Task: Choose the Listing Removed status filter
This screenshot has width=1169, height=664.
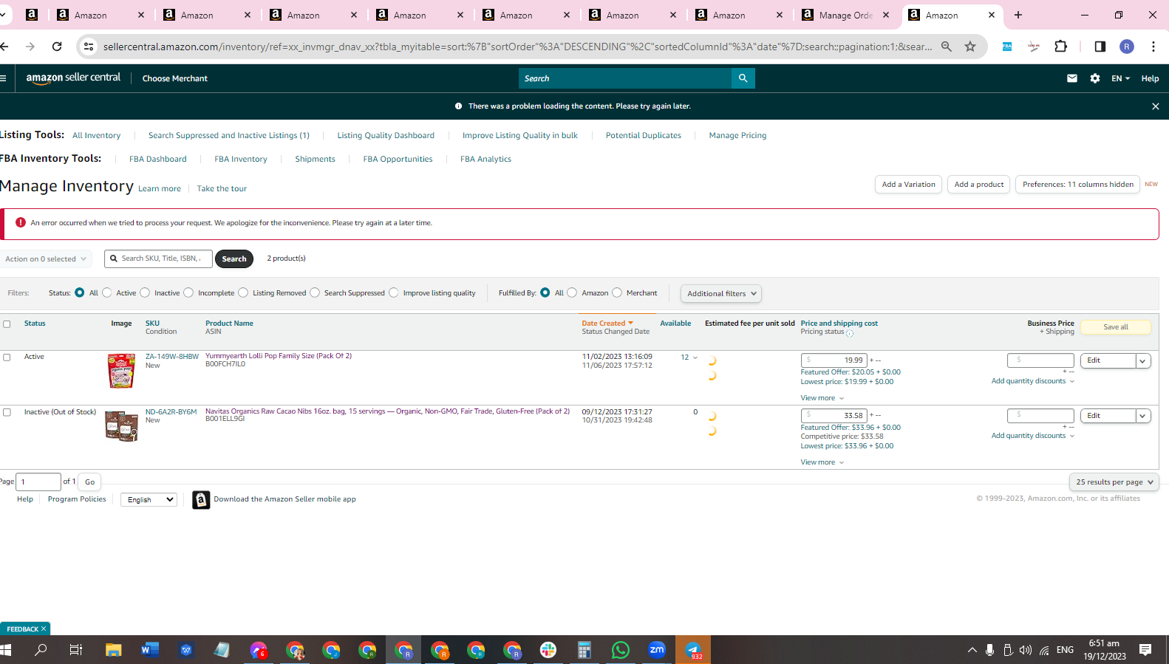Action: 243,293
